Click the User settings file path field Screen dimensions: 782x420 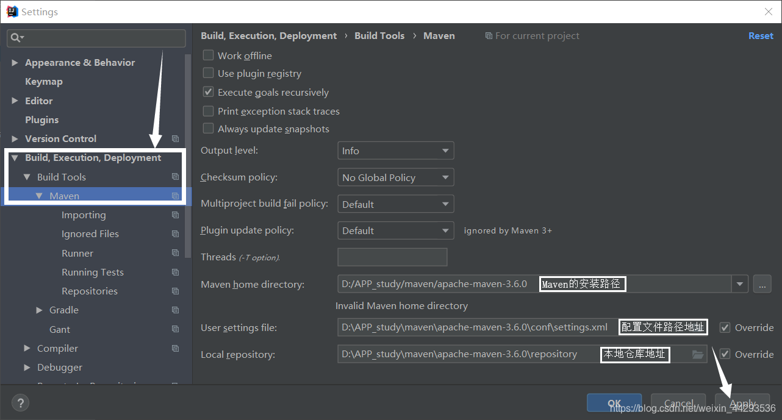522,327
